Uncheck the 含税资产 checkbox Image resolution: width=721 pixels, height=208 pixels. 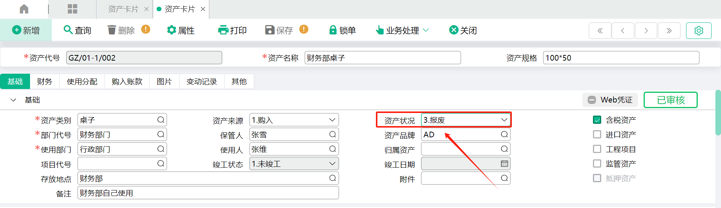[x=597, y=120]
